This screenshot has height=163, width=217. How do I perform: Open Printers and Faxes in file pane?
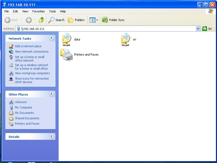click(x=66, y=55)
